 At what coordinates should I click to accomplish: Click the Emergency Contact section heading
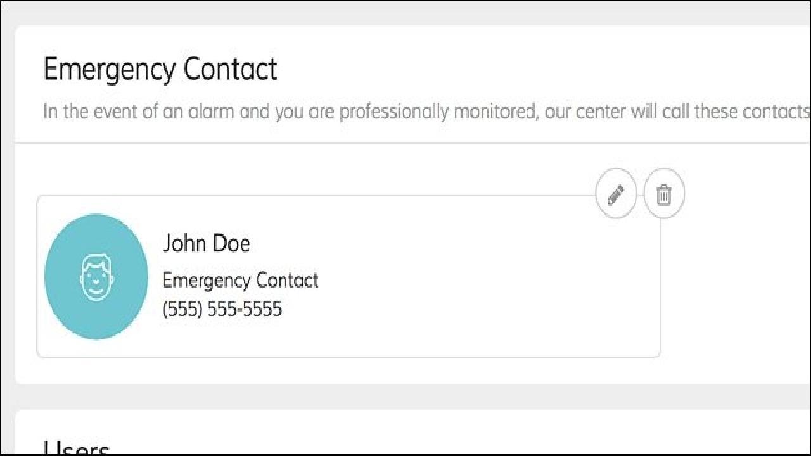tap(160, 69)
